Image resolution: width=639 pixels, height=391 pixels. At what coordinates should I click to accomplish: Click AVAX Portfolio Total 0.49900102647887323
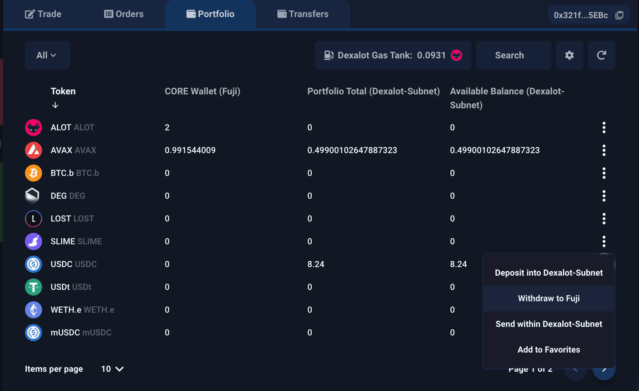point(352,150)
